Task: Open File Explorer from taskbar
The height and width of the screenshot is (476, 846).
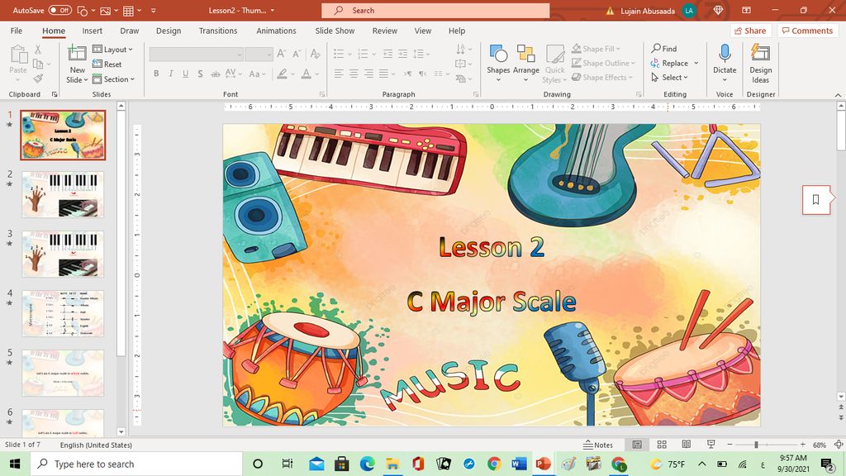Action: [392, 464]
